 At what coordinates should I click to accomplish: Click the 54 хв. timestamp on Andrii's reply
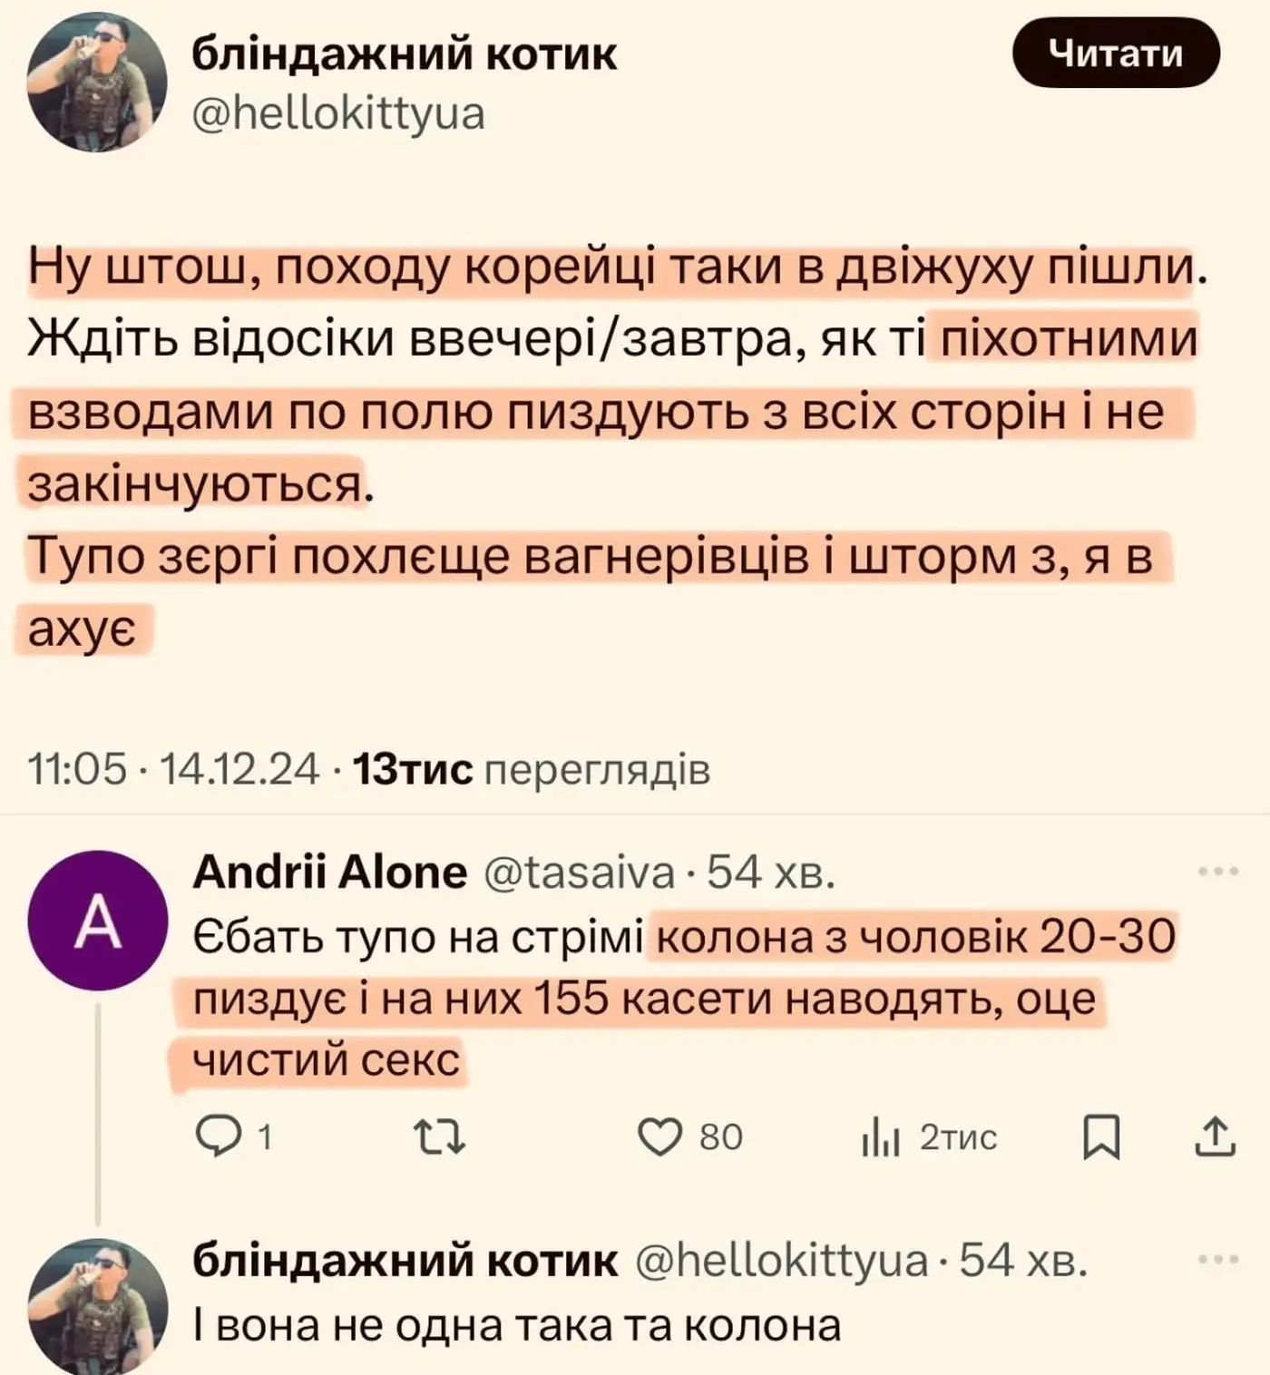(770, 873)
